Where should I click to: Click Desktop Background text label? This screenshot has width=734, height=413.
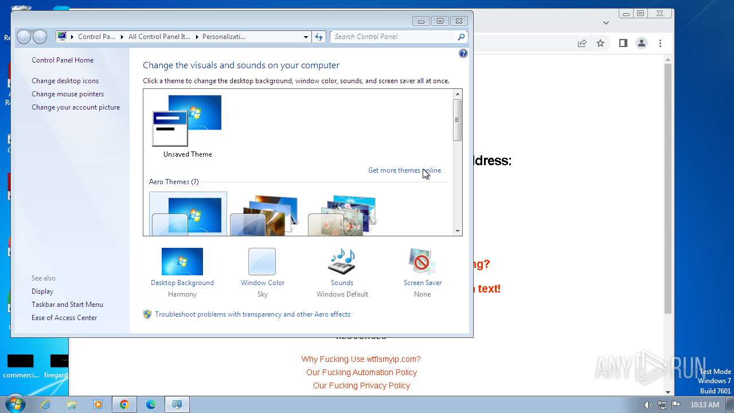click(x=182, y=283)
